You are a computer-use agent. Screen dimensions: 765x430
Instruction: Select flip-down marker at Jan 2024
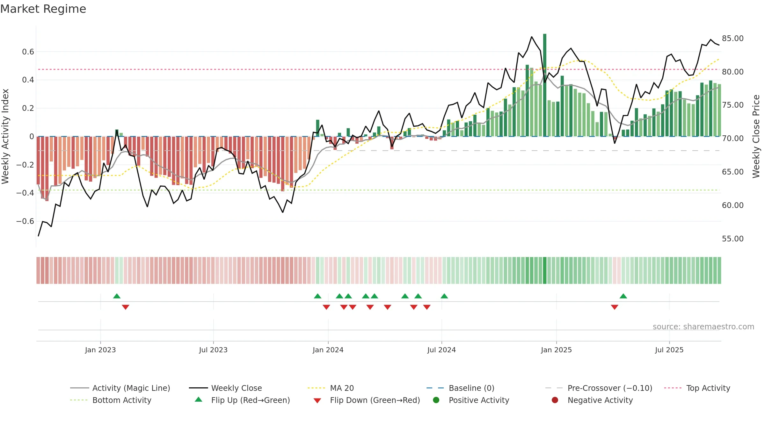(x=326, y=307)
